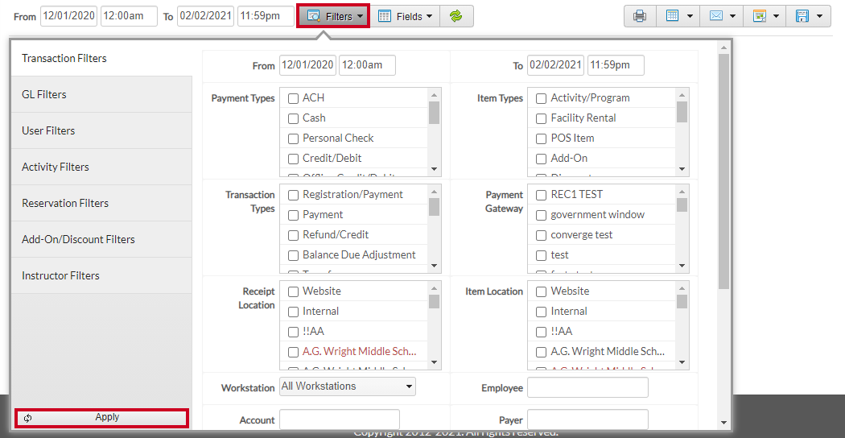
Task: Tick the Refund/Credit transaction type checkbox
Action: tap(293, 235)
